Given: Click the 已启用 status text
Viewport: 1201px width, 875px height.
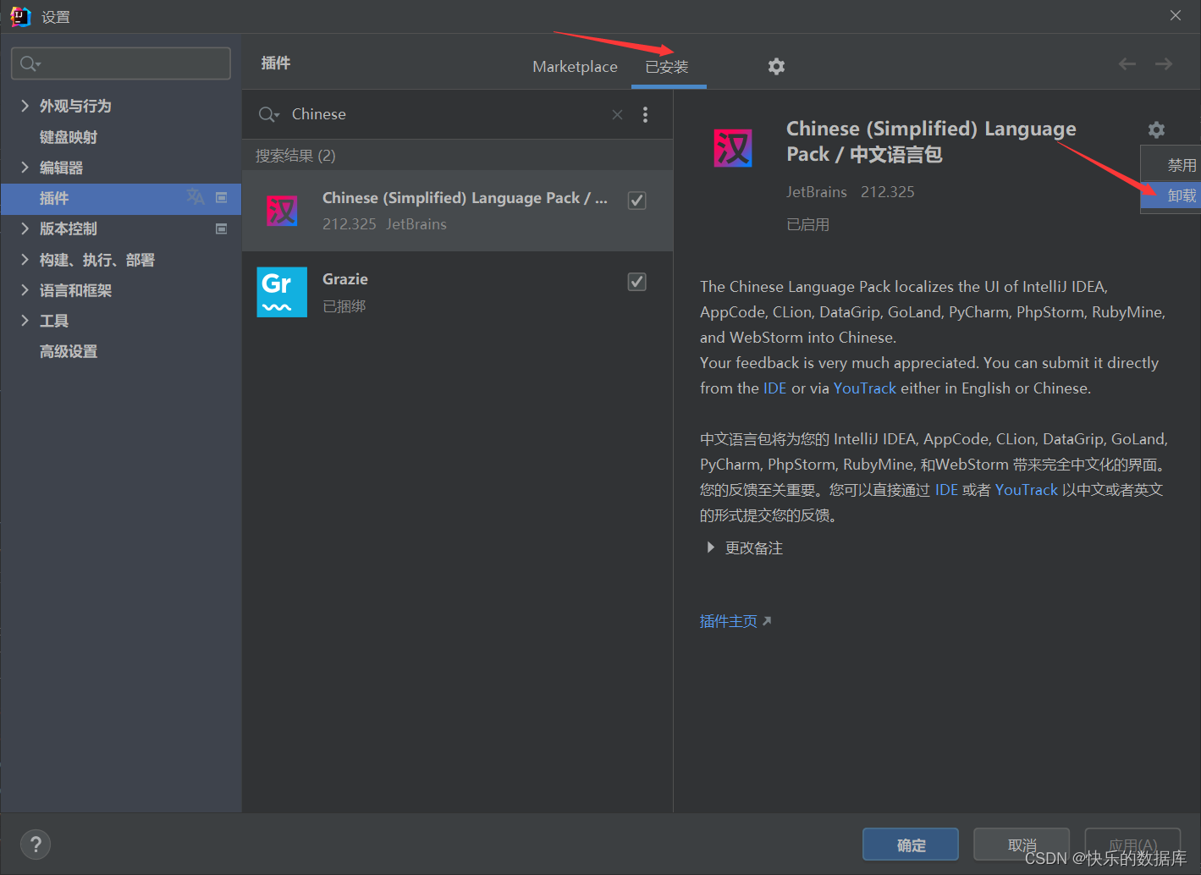Looking at the screenshot, I should coord(807,224).
